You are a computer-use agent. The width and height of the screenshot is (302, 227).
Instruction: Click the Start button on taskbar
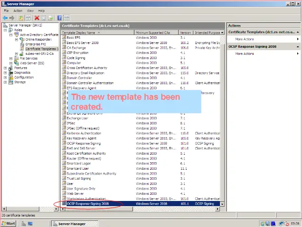pyautogui.click(x=8, y=223)
